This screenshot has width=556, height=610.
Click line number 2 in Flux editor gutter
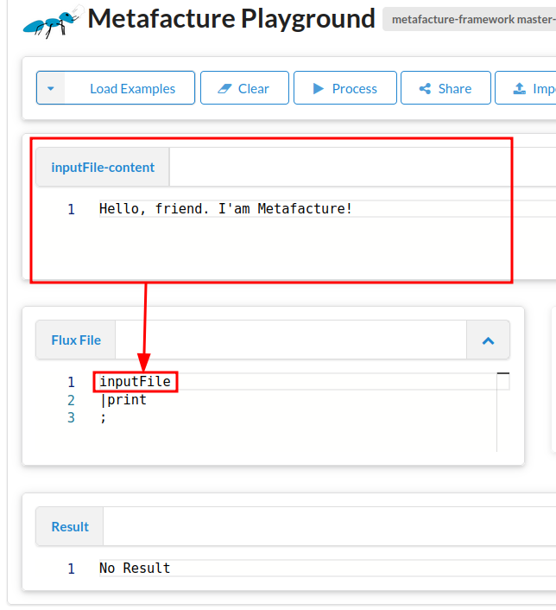coord(71,400)
